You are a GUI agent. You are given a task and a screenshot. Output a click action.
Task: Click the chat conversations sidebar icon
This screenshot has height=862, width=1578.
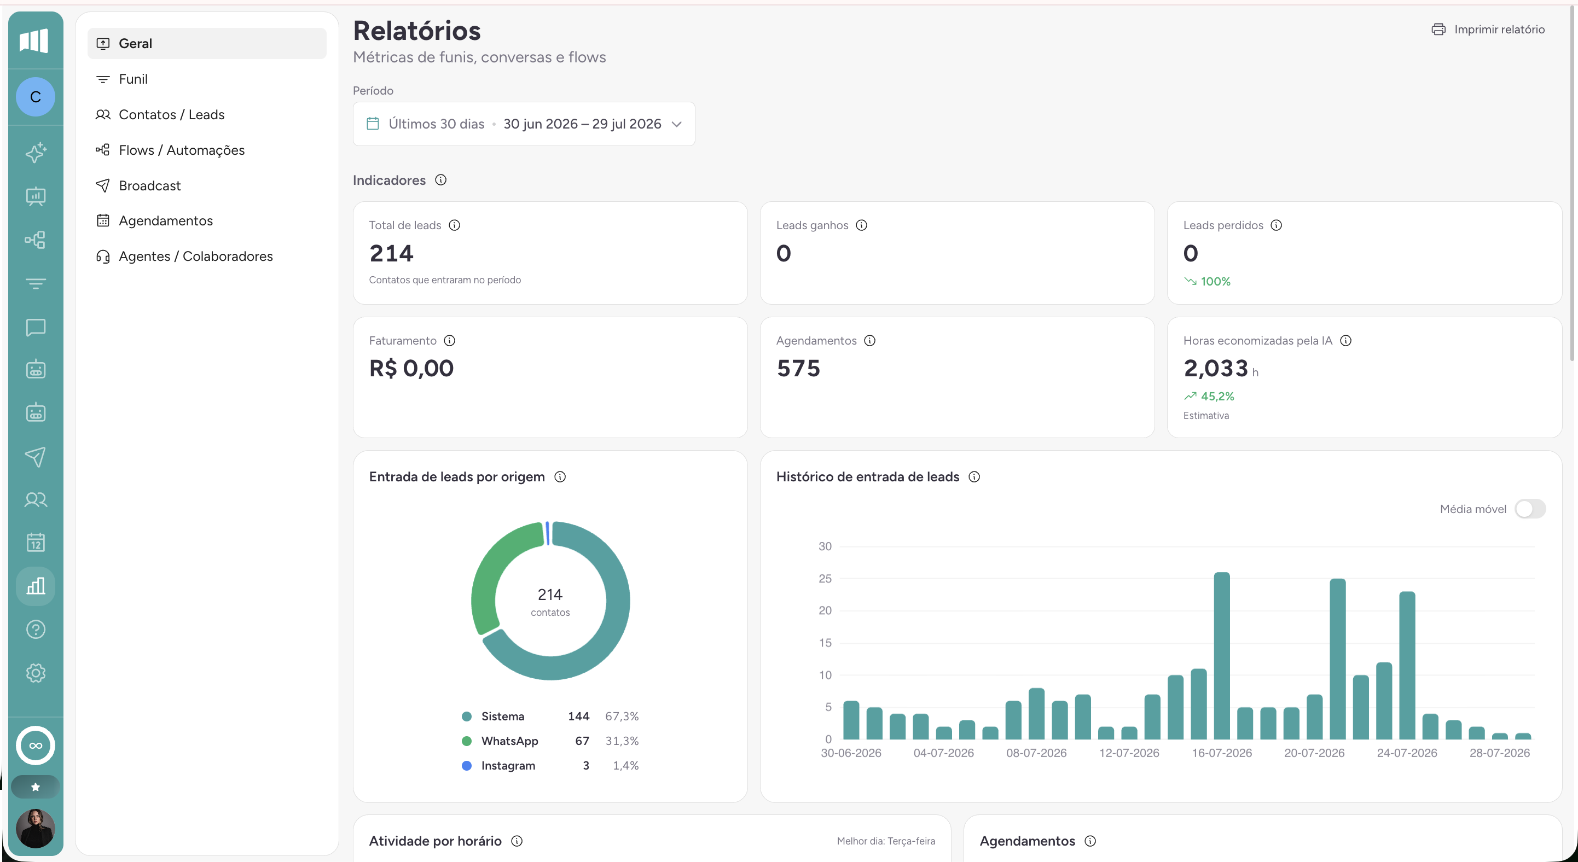(36, 327)
